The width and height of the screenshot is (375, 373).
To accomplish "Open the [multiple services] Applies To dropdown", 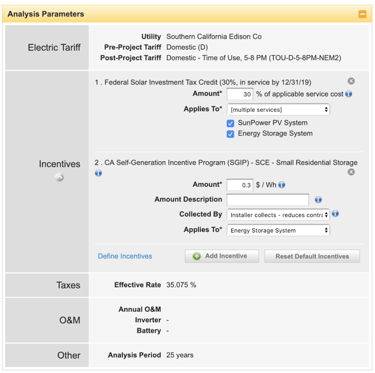I will click(278, 110).
